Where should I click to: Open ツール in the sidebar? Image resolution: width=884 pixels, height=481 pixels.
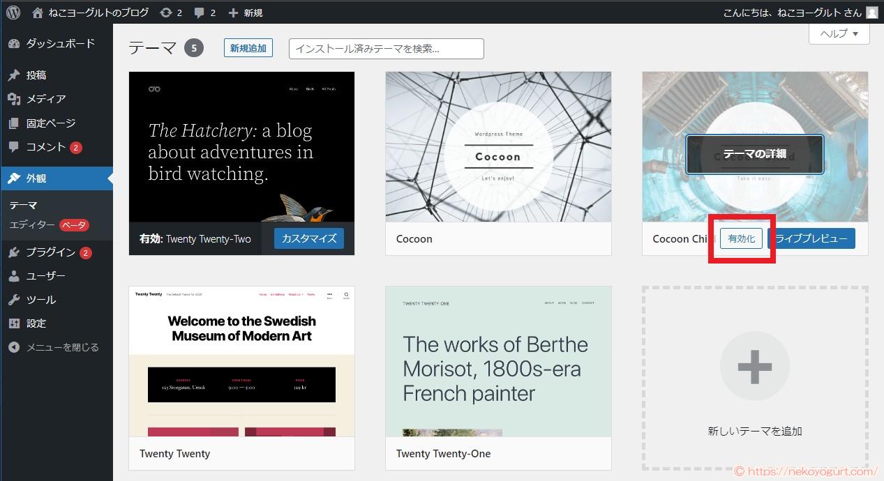pyautogui.click(x=40, y=300)
